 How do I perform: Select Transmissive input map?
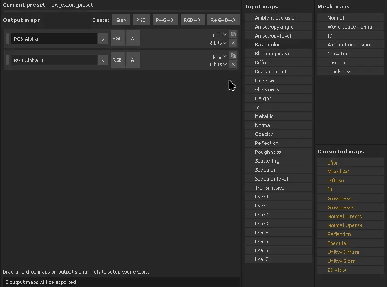(x=278, y=188)
